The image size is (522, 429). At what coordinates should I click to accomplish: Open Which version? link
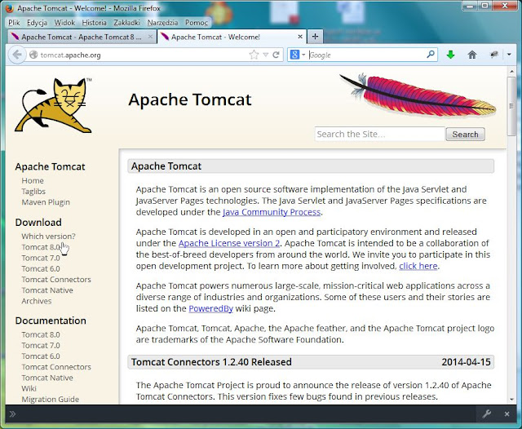pyautogui.click(x=48, y=236)
